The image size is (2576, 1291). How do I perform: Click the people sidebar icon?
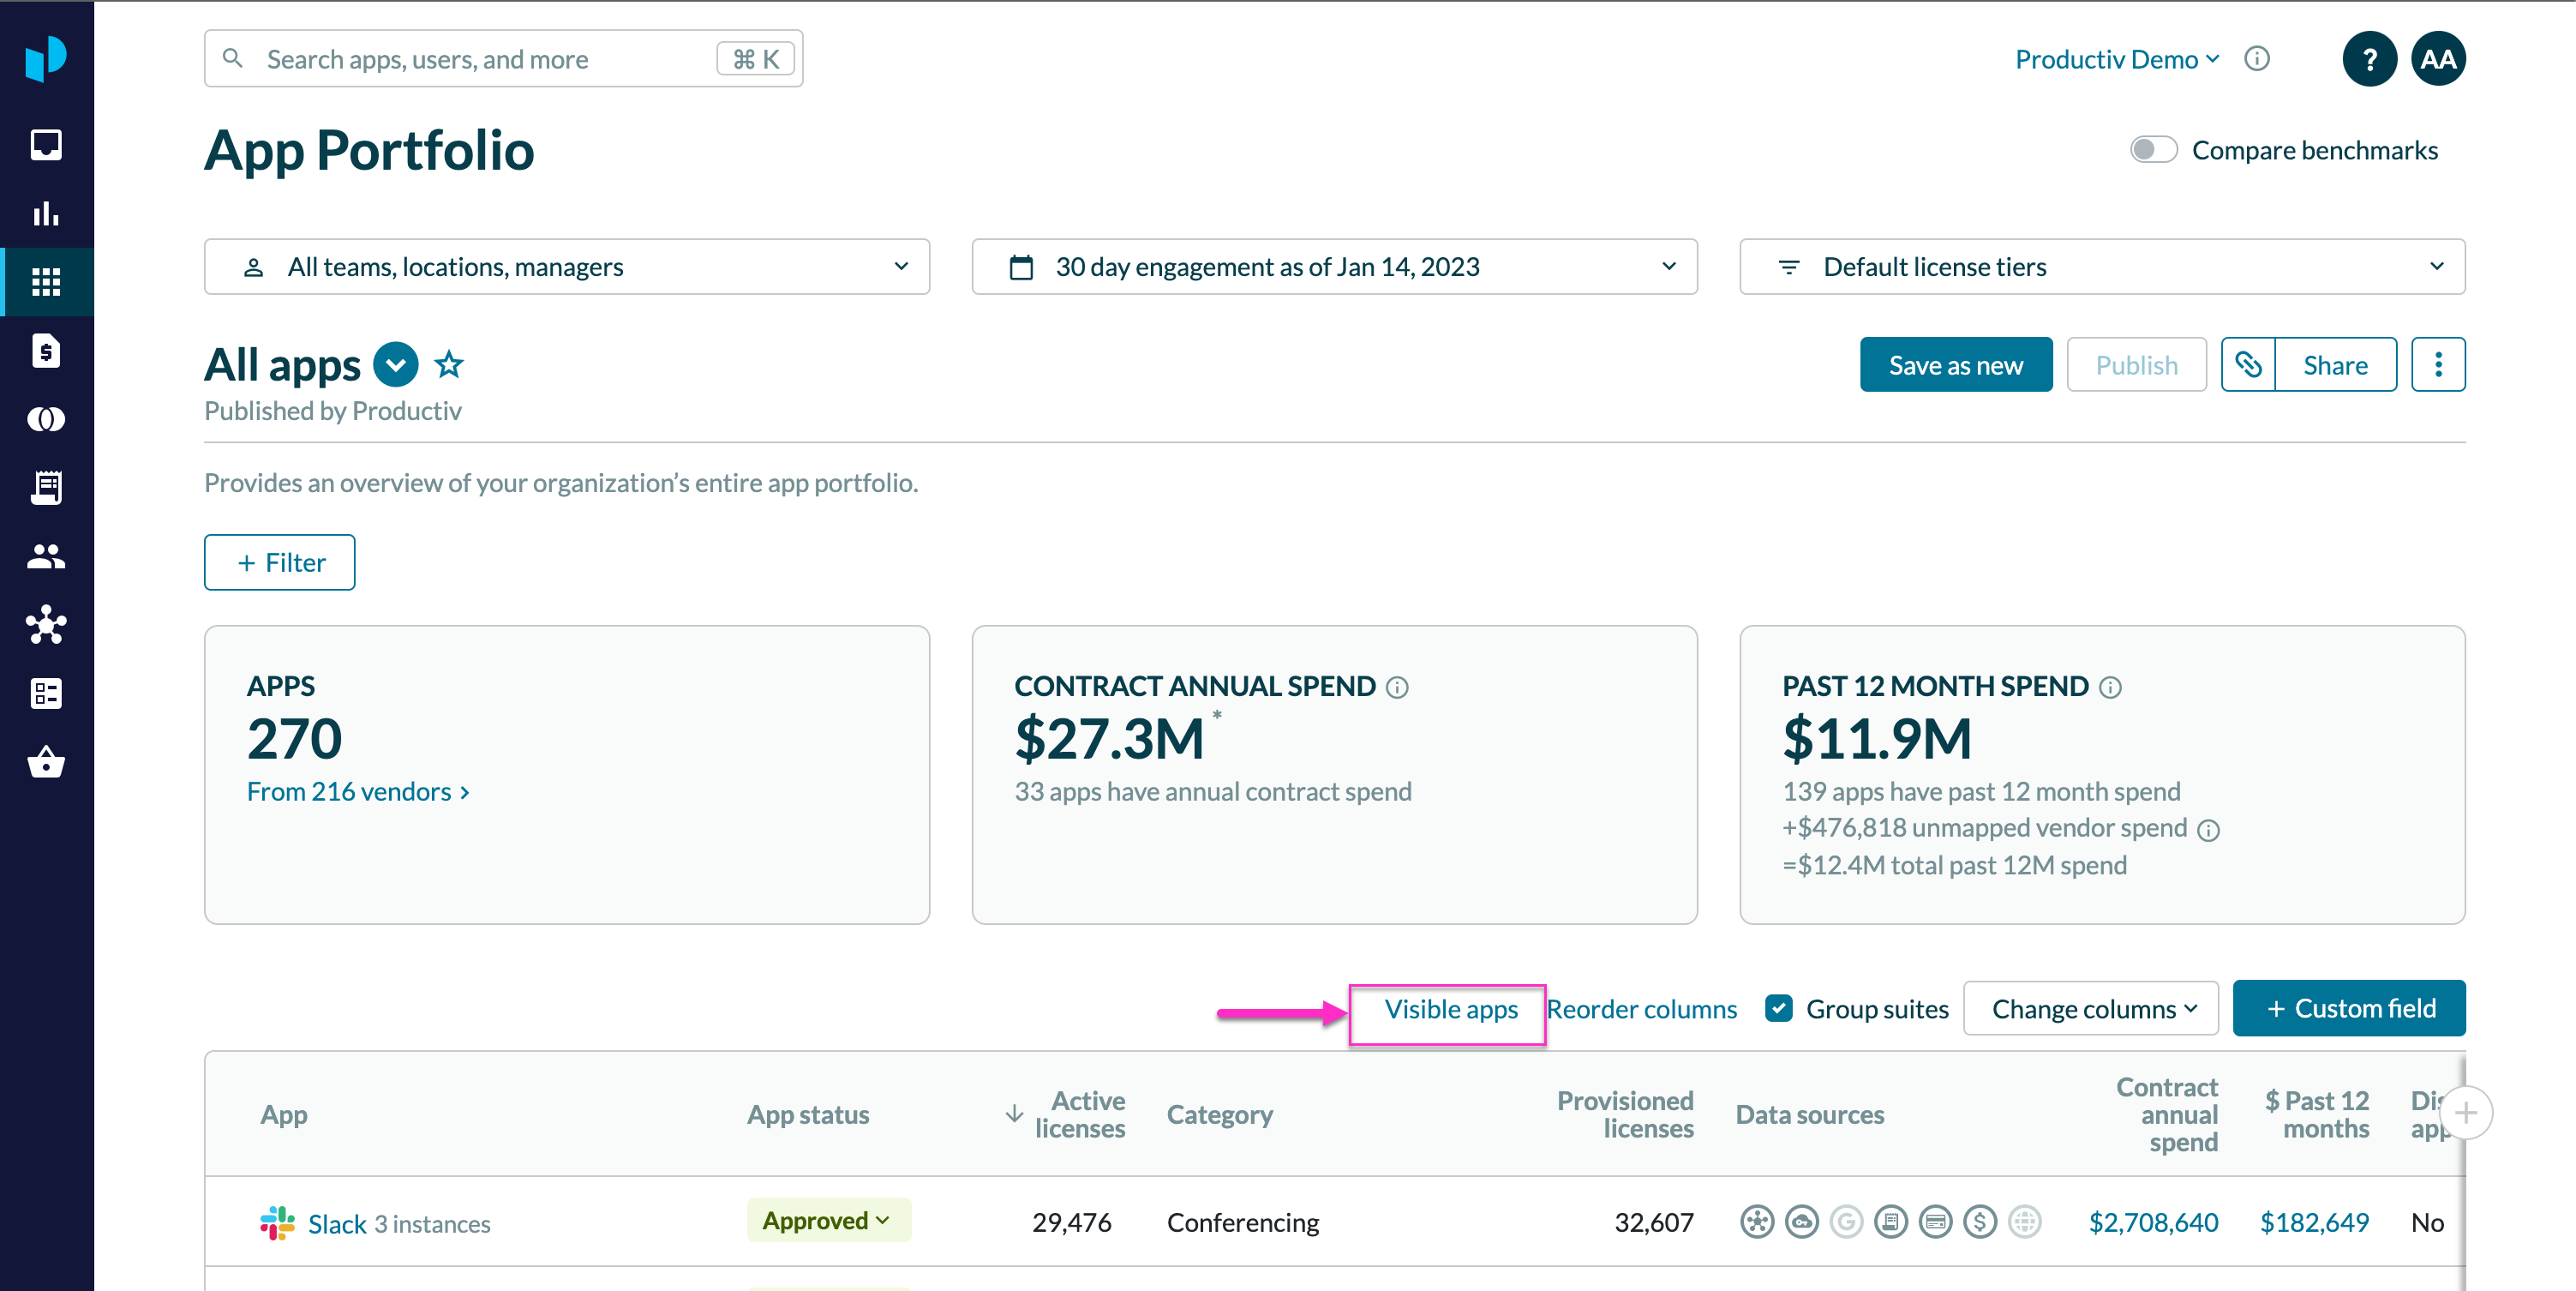[x=46, y=556]
